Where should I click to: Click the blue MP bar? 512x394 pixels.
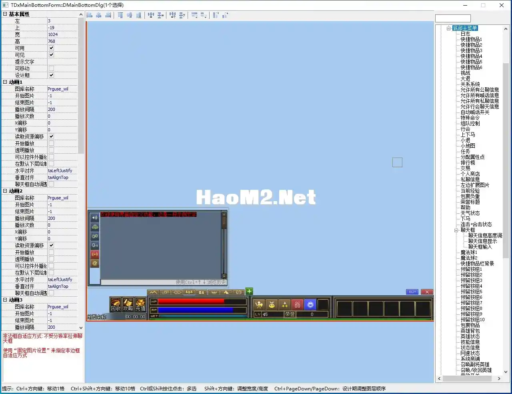click(x=196, y=310)
